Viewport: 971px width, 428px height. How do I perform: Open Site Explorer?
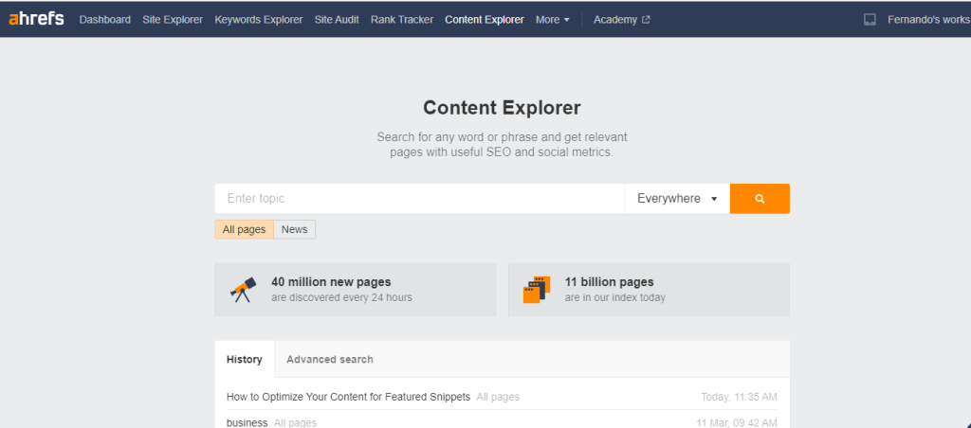click(x=173, y=20)
